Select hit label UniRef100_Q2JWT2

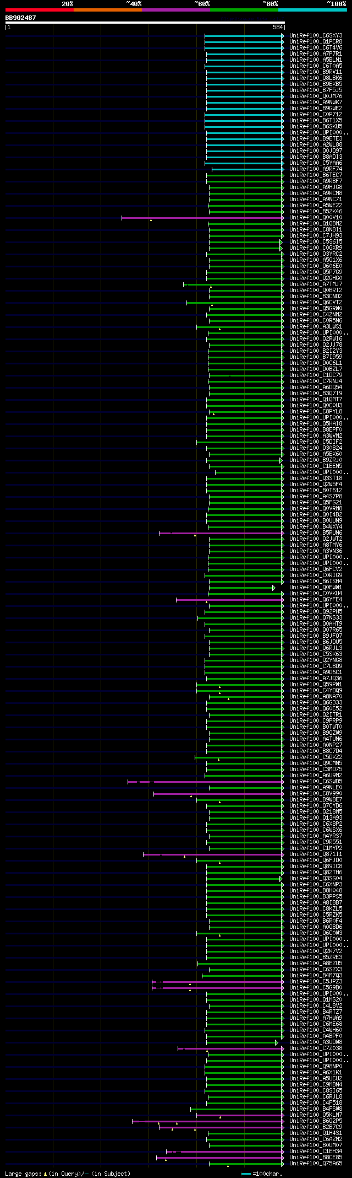click(316, 539)
